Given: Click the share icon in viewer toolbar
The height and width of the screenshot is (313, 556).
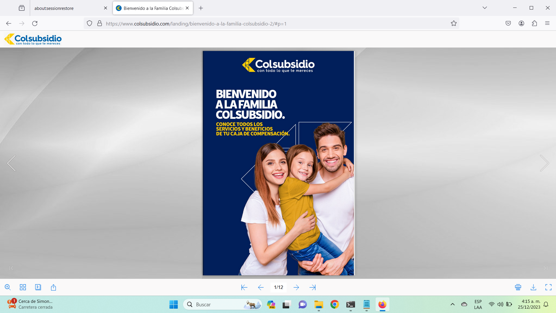Looking at the screenshot, I should point(53,287).
